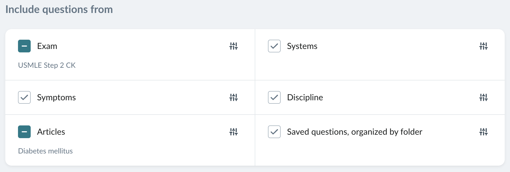Click the Exam label
Viewport: 510px width, 172px height.
coord(47,46)
